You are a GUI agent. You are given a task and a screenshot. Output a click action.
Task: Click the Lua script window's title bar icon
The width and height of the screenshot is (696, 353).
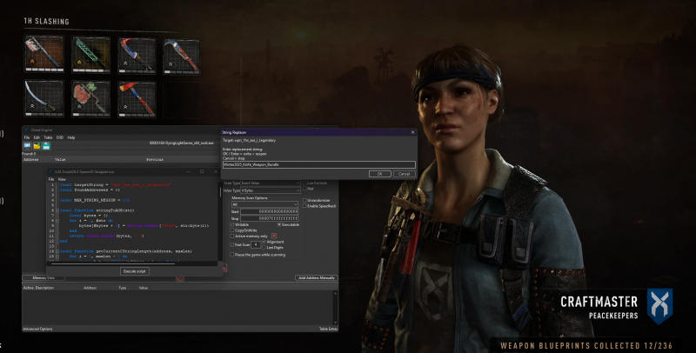pyautogui.click(x=51, y=171)
